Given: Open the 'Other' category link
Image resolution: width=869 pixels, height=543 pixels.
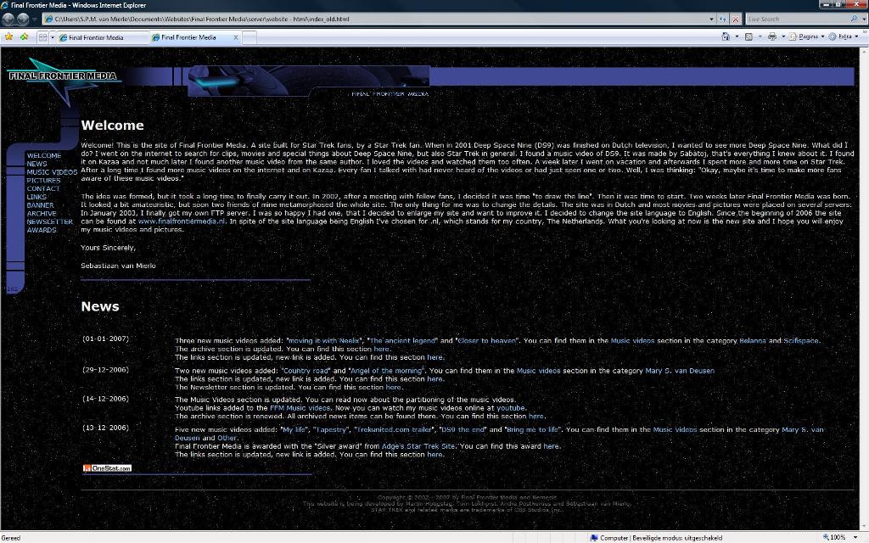Looking at the screenshot, I should click(227, 438).
